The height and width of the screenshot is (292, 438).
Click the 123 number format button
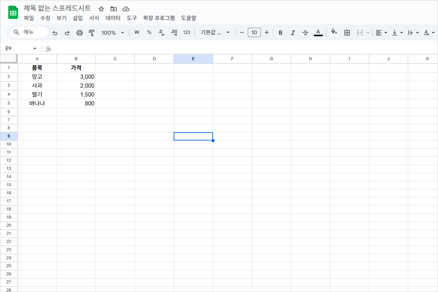tap(186, 33)
